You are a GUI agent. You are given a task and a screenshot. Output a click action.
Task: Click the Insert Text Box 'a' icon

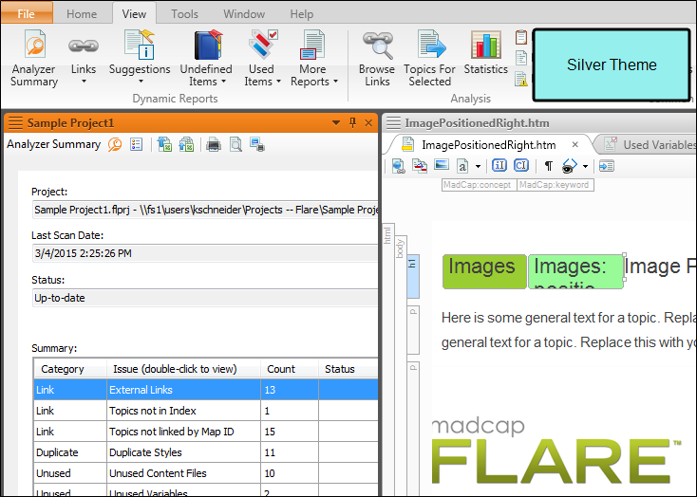[x=462, y=166]
